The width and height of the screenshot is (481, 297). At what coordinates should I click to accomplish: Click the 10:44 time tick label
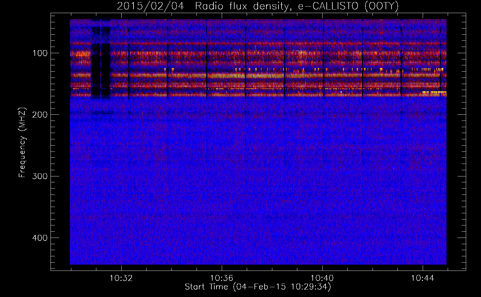pos(423,278)
